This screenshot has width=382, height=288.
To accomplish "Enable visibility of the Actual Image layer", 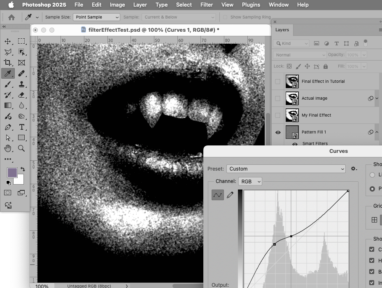I will pyautogui.click(x=278, y=98).
